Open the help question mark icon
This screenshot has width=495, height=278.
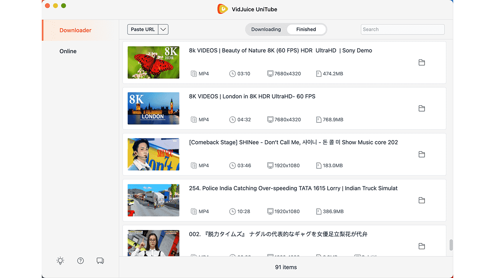[x=80, y=261]
